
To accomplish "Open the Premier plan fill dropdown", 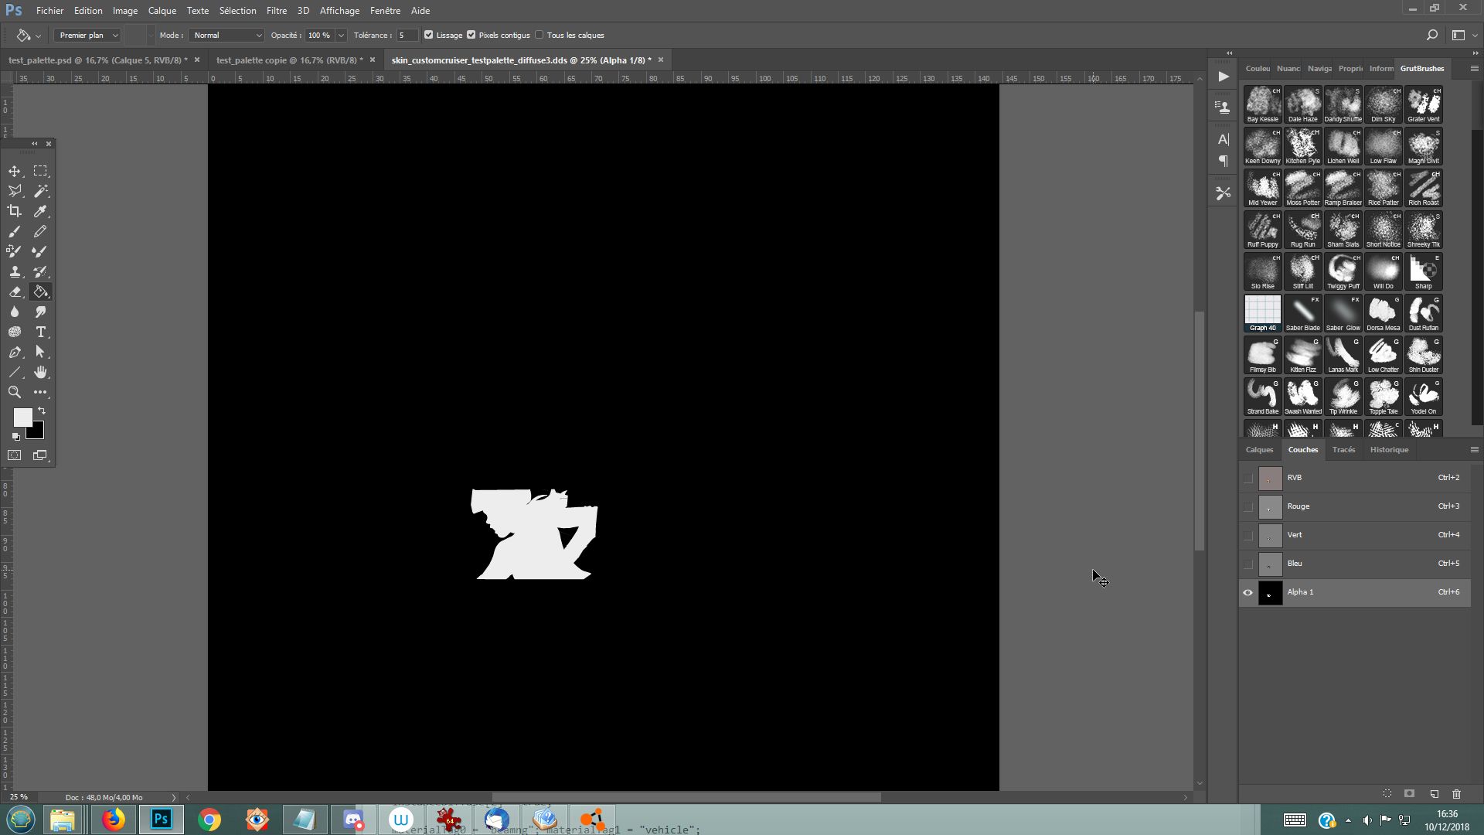I will 88,35.
